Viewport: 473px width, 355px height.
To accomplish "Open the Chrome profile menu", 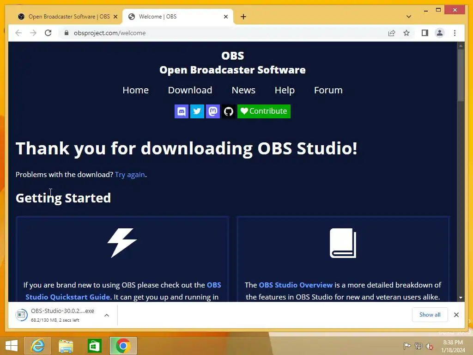I will (440, 33).
